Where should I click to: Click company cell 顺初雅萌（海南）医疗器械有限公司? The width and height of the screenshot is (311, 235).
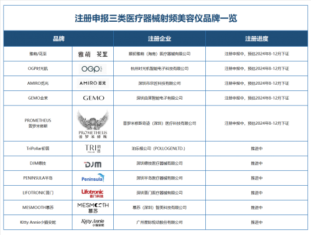(x=159, y=54)
